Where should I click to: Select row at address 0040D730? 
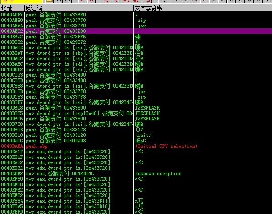pos(136,124)
